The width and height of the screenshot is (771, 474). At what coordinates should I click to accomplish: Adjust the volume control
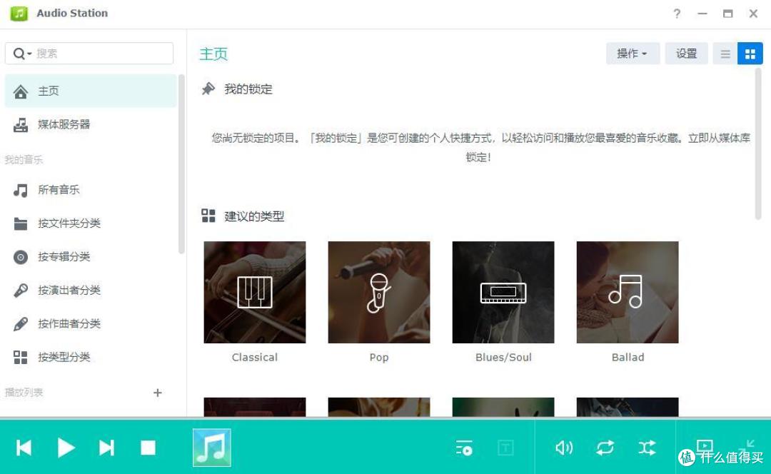click(x=564, y=448)
